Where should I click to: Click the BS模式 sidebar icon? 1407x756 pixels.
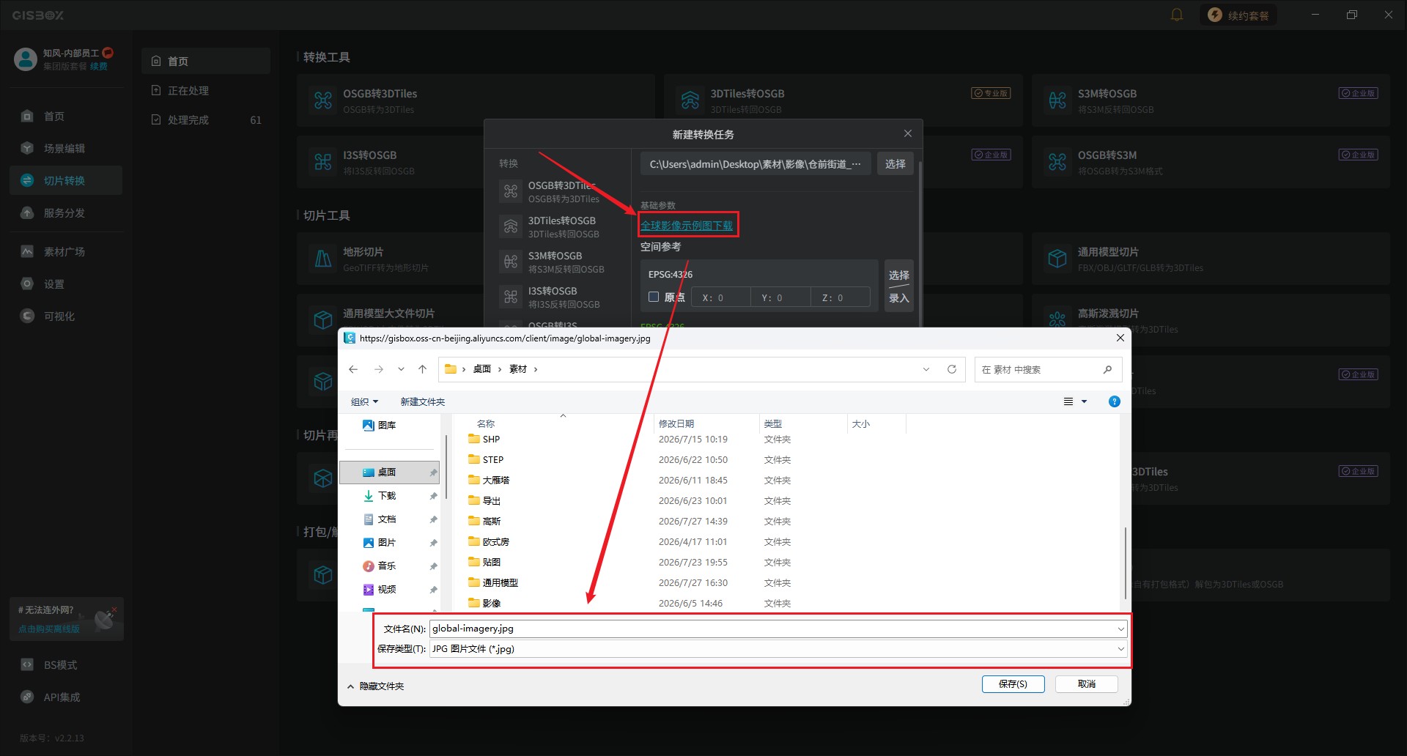(27, 665)
